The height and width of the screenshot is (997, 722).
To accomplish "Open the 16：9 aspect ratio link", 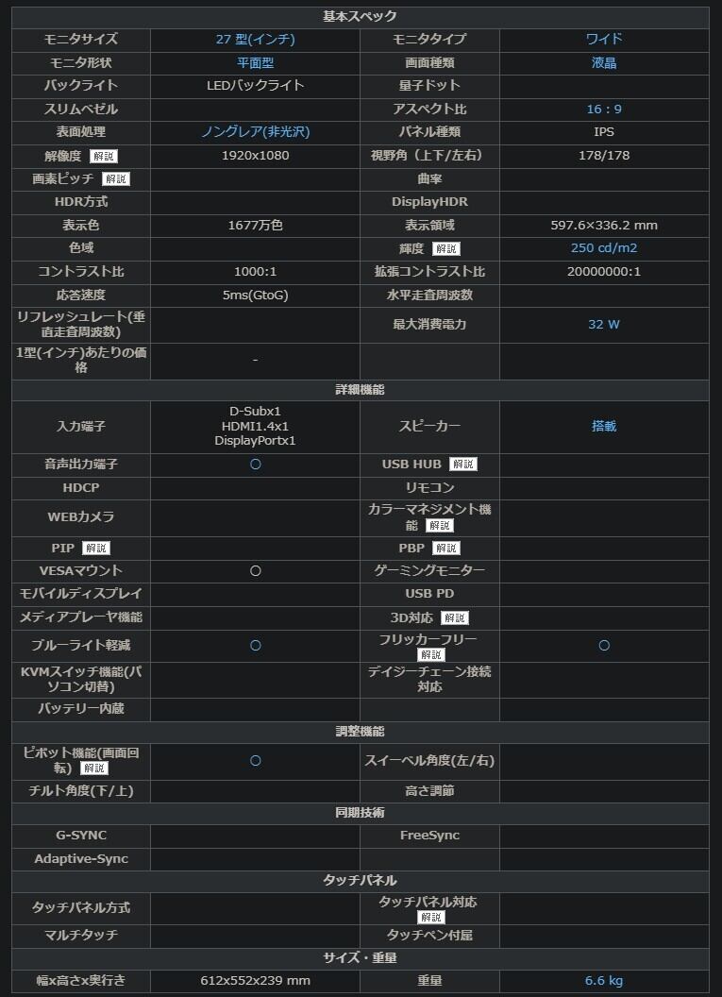I will click(x=604, y=110).
